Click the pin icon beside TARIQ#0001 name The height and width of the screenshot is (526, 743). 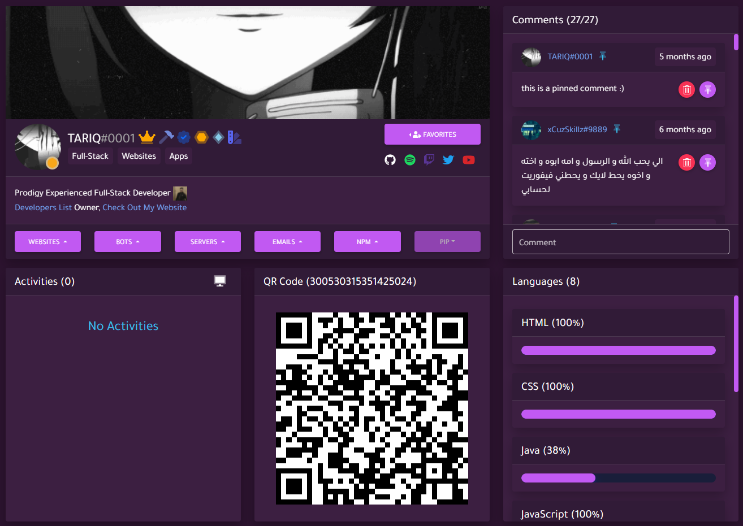[603, 56]
